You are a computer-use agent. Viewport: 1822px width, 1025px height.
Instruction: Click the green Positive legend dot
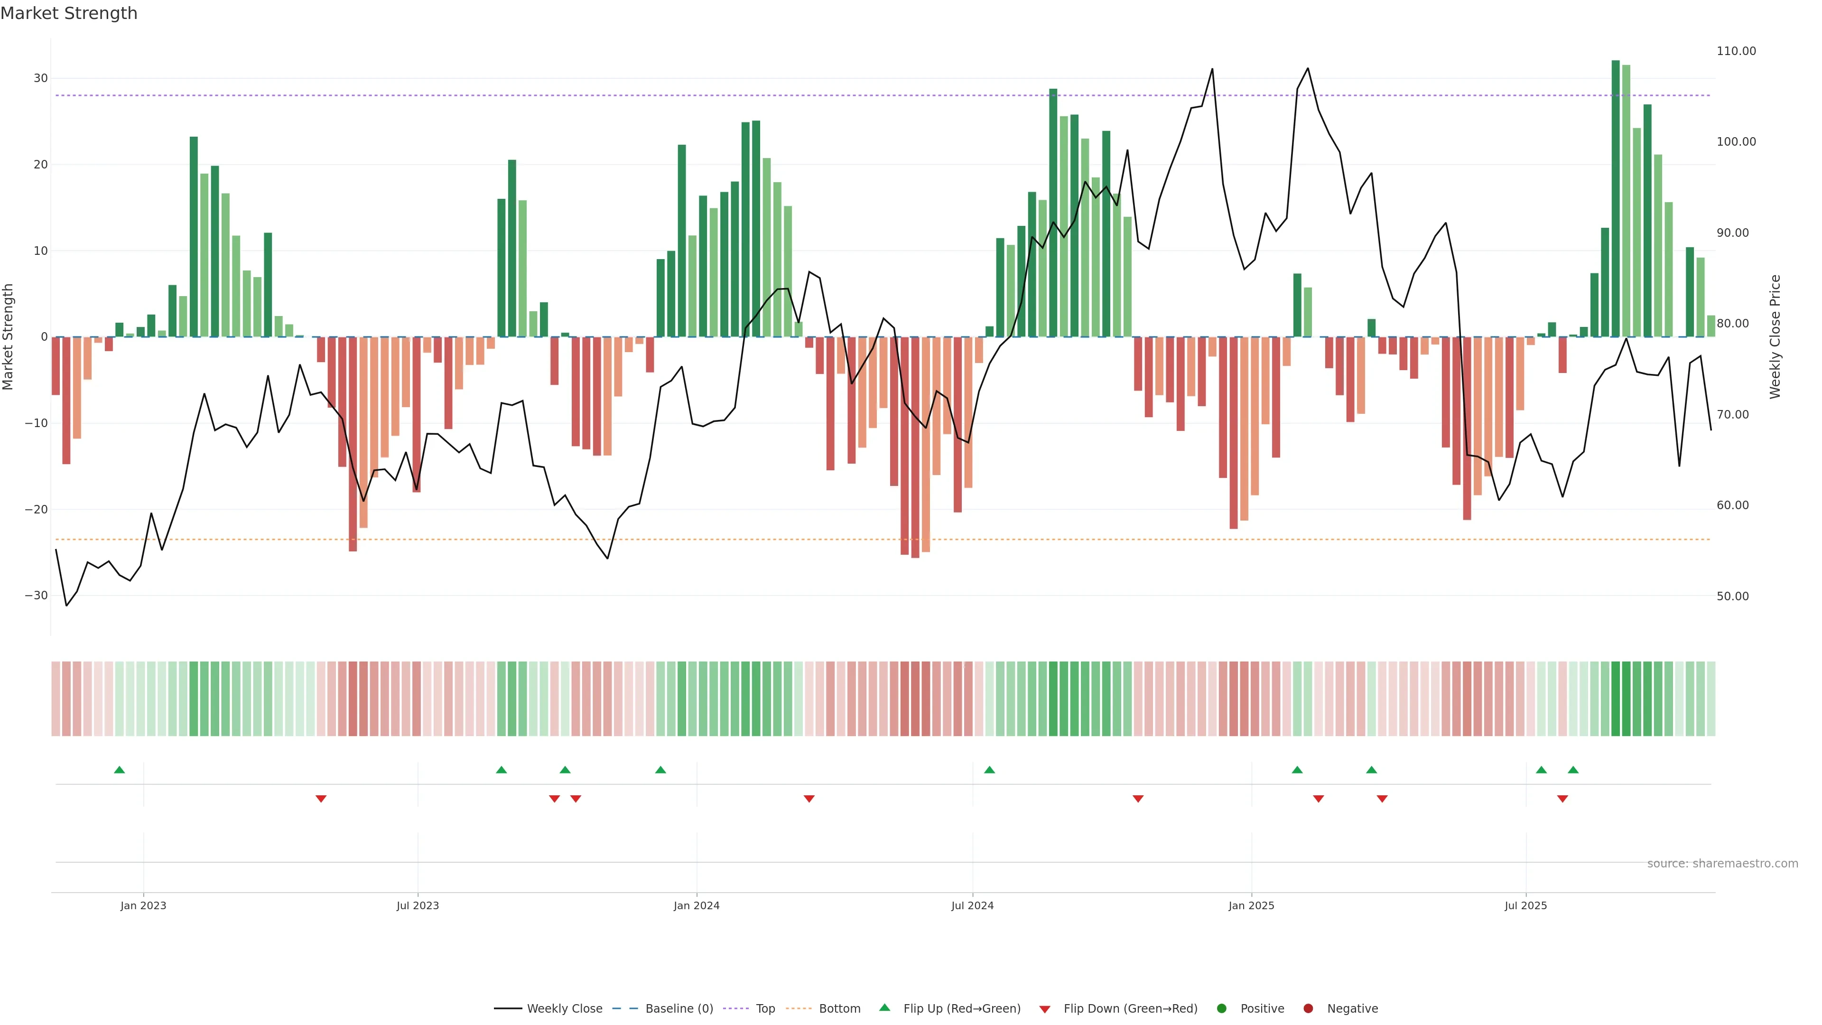click(1221, 1008)
